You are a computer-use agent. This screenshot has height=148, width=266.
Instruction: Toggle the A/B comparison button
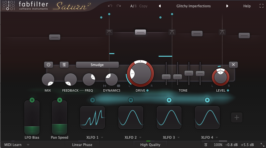click(x=133, y=6)
